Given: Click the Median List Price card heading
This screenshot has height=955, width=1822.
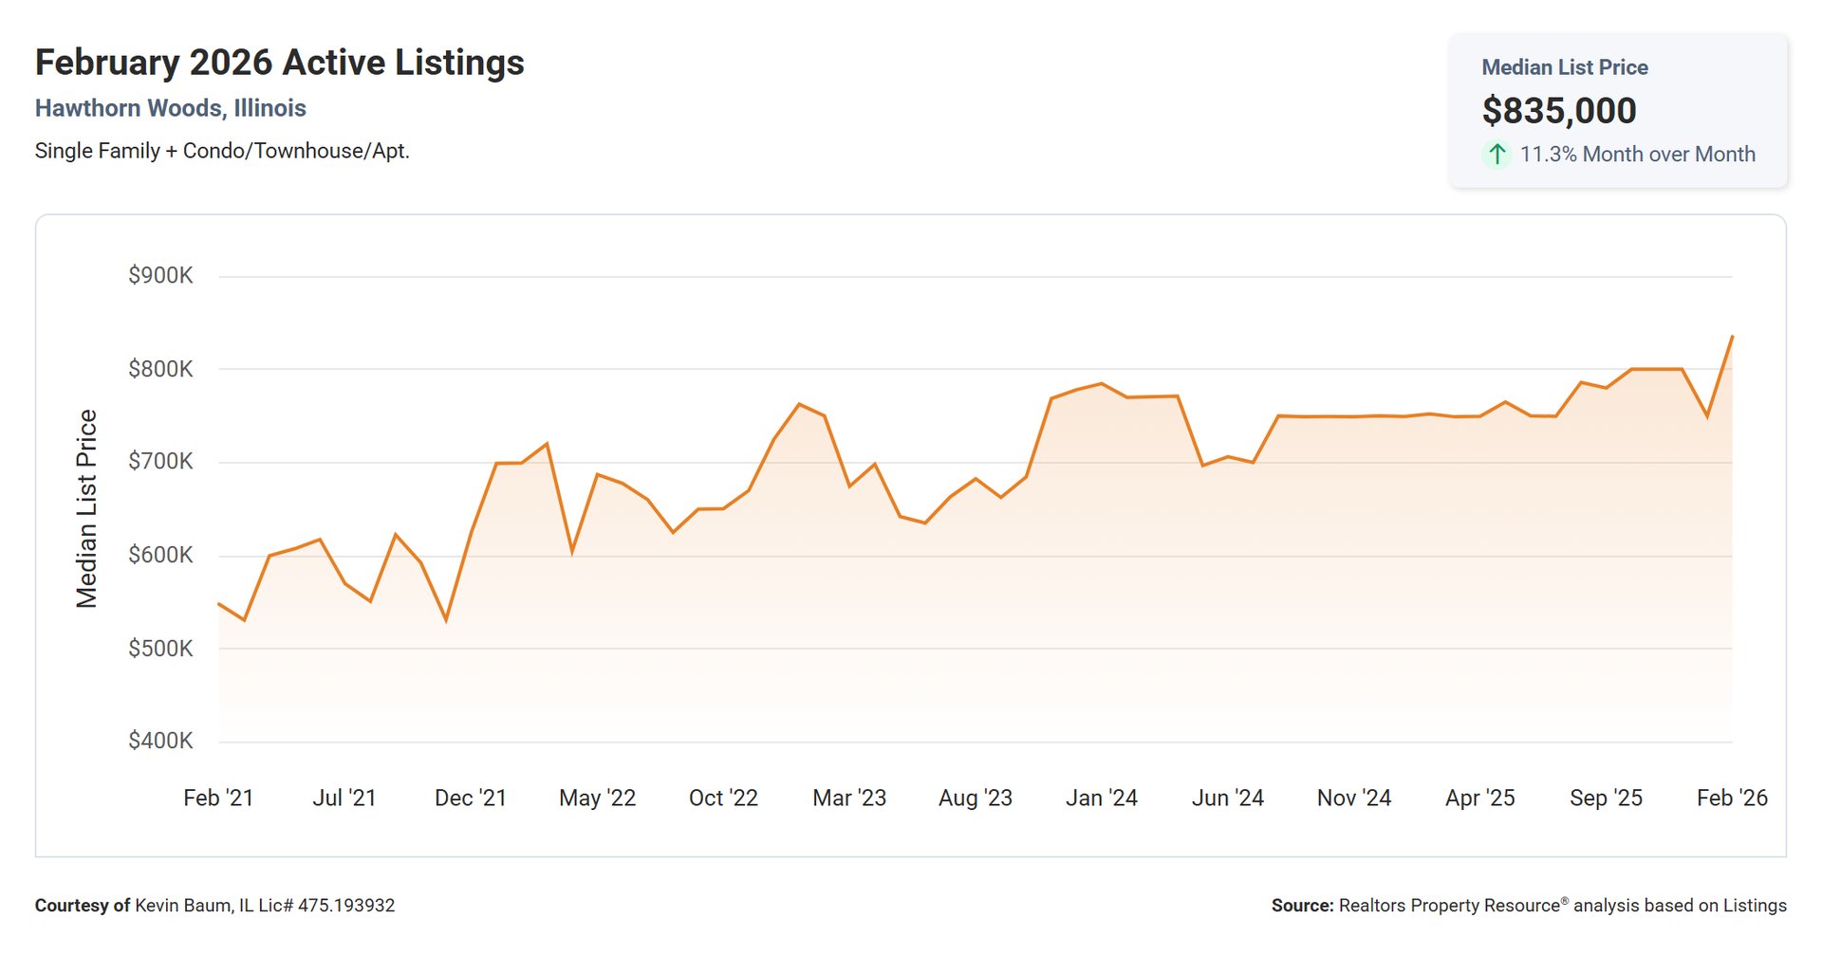Looking at the screenshot, I should click(x=1564, y=67).
